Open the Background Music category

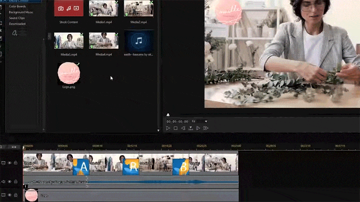[21, 12]
